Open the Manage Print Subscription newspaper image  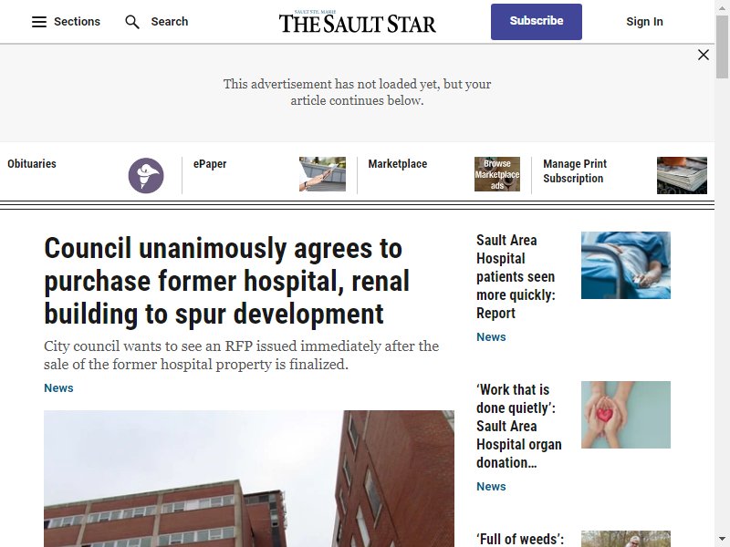pos(682,175)
